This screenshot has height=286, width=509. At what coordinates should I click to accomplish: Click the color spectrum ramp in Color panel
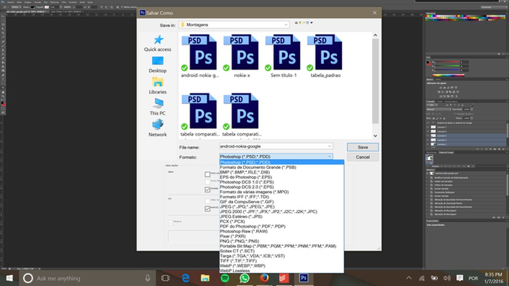point(450,75)
